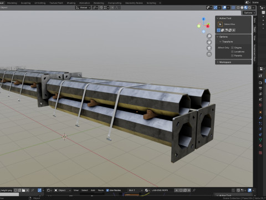Choose the Set New selection mode icon
This screenshot has width=266, height=200.
(219, 30)
